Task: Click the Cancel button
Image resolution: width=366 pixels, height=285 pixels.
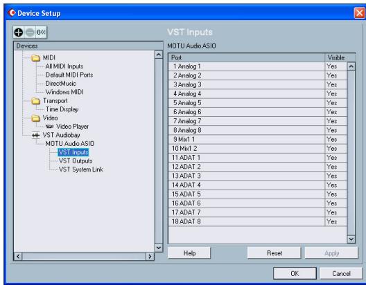Action: tap(341, 273)
